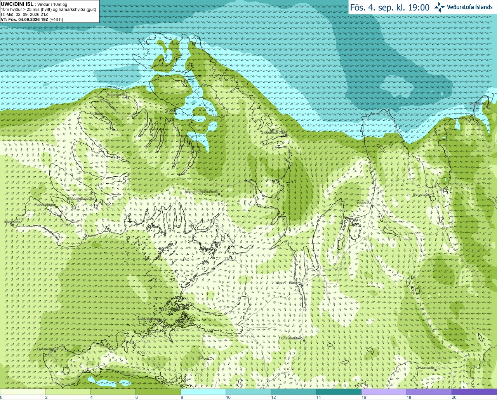Select the Gjögurflugvöllur station marker
Screen dimensions: 497x400
pos(286,135)
